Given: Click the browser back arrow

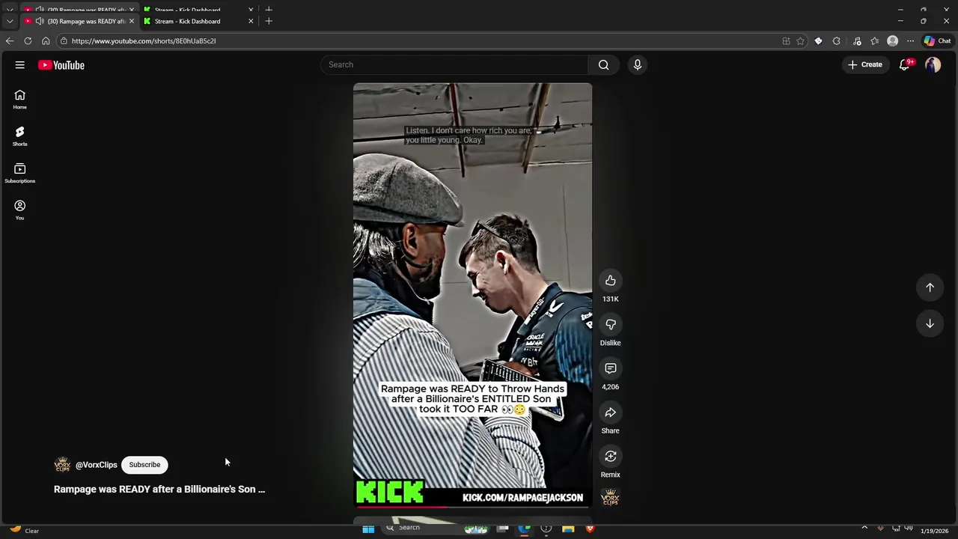Looking at the screenshot, I should [10, 41].
